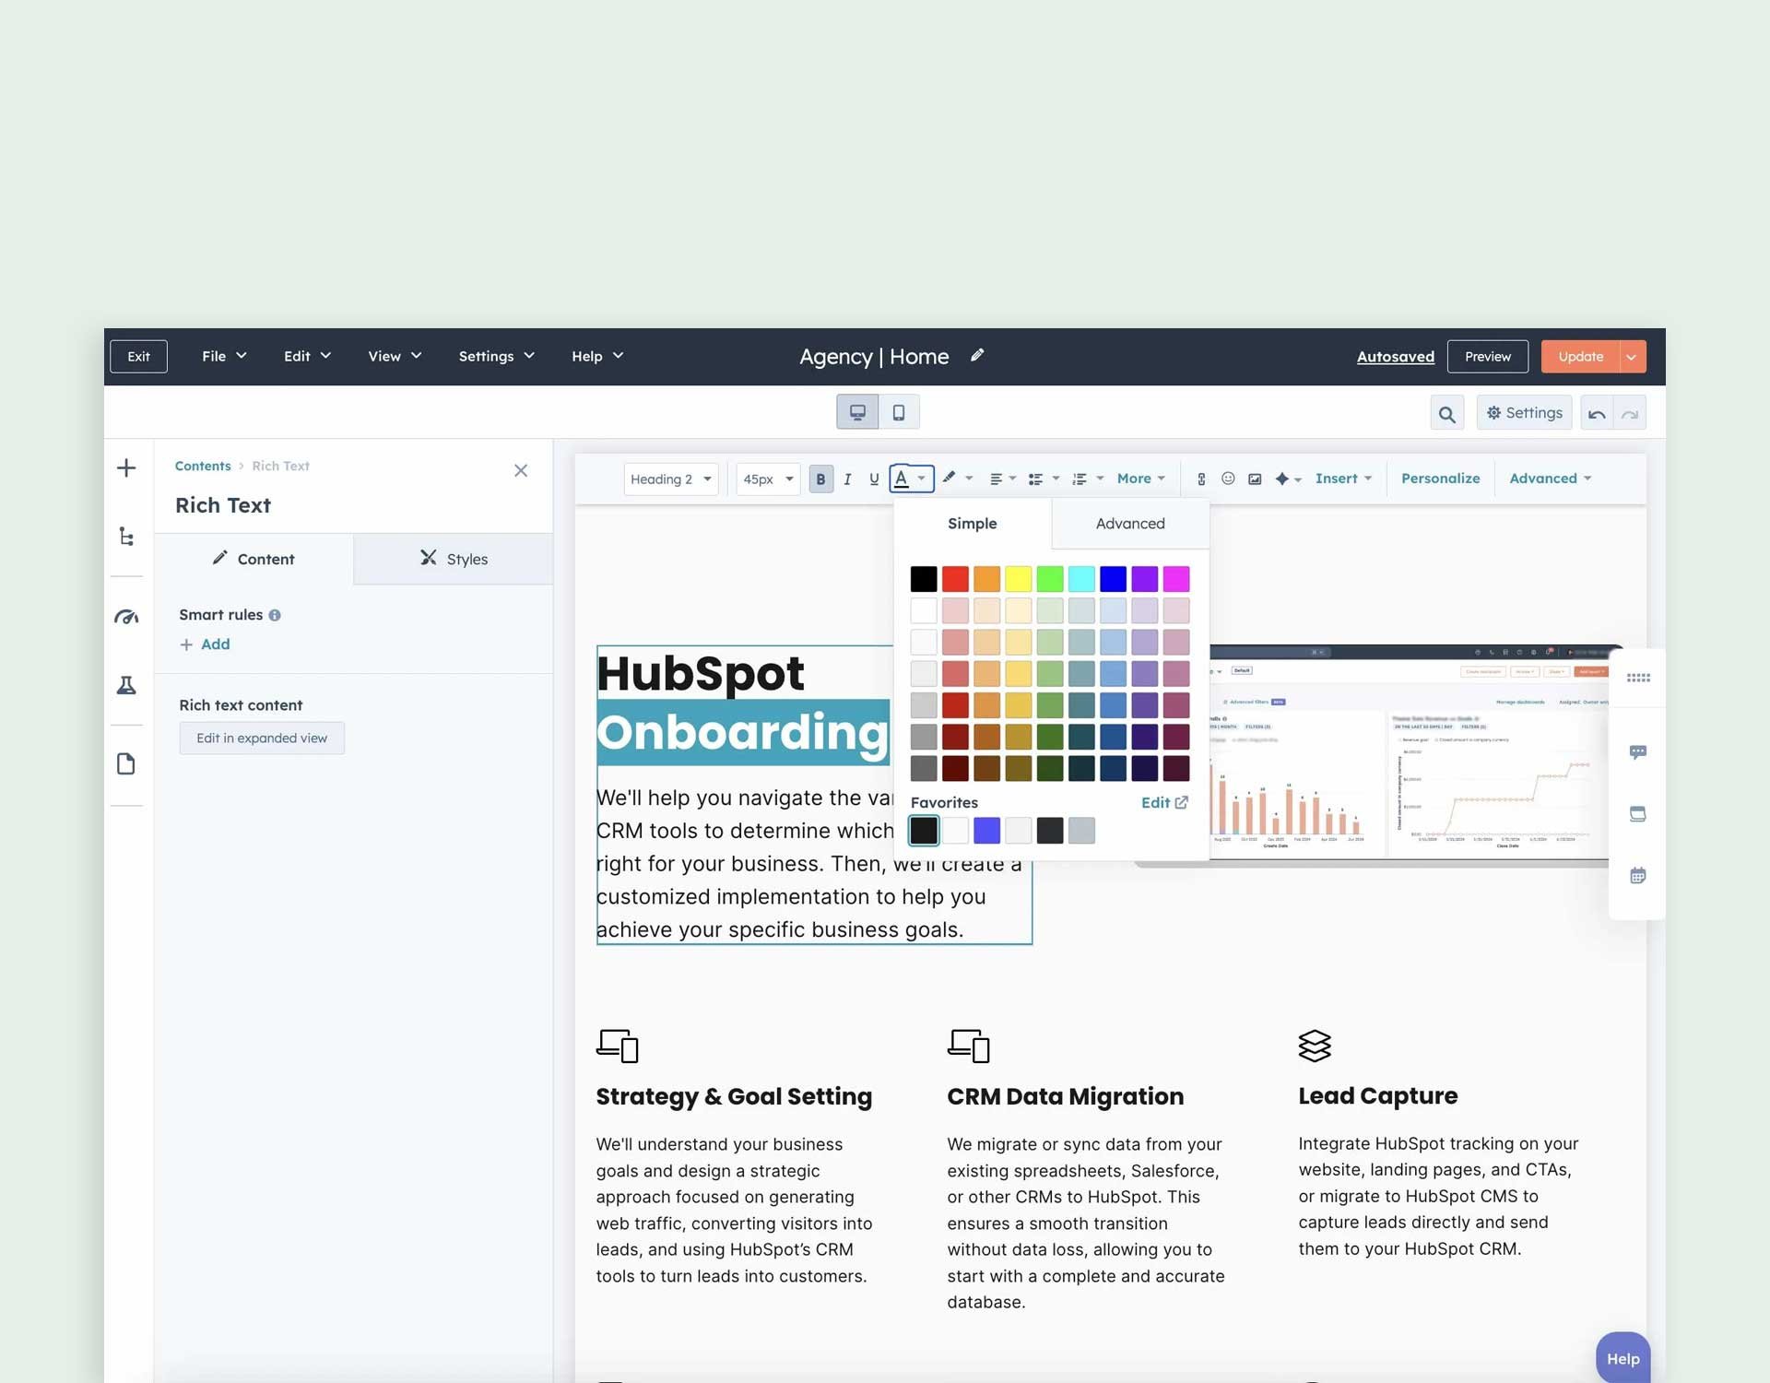Switch to the Styles tab
The width and height of the screenshot is (1770, 1383).
(454, 559)
